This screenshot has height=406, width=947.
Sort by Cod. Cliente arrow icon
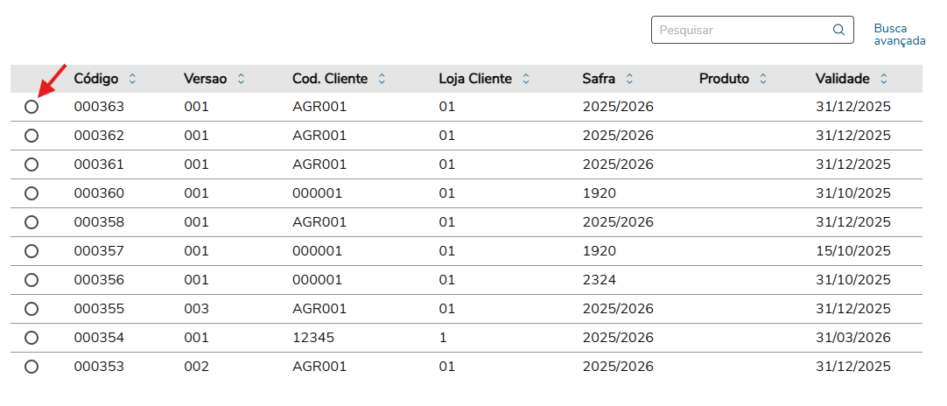point(382,79)
